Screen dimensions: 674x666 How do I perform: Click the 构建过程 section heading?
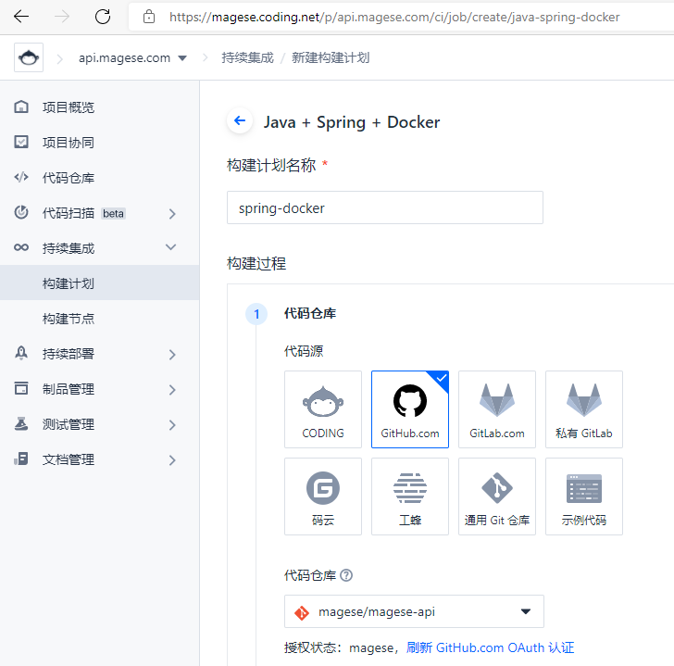coord(256,263)
